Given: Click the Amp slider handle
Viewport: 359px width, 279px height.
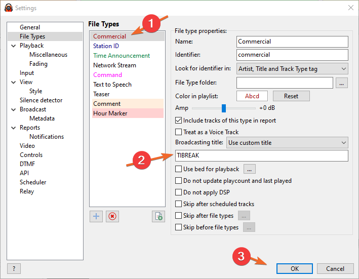Looking at the screenshot, I should 223,108.
